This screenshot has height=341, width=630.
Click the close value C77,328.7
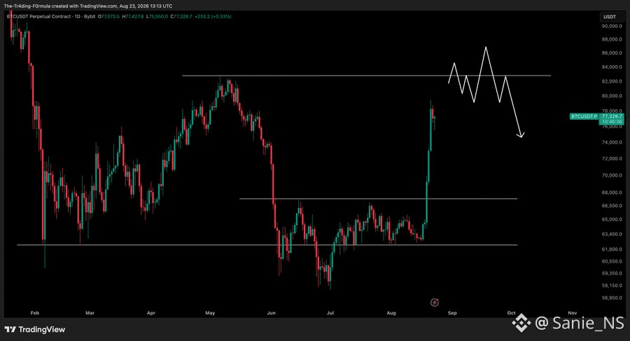(181, 17)
